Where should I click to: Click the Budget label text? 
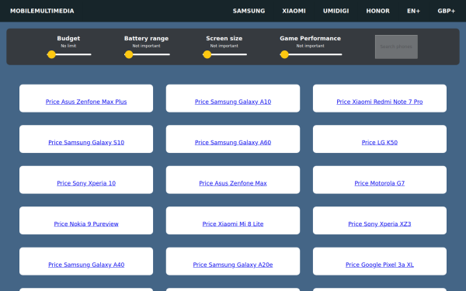point(68,38)
